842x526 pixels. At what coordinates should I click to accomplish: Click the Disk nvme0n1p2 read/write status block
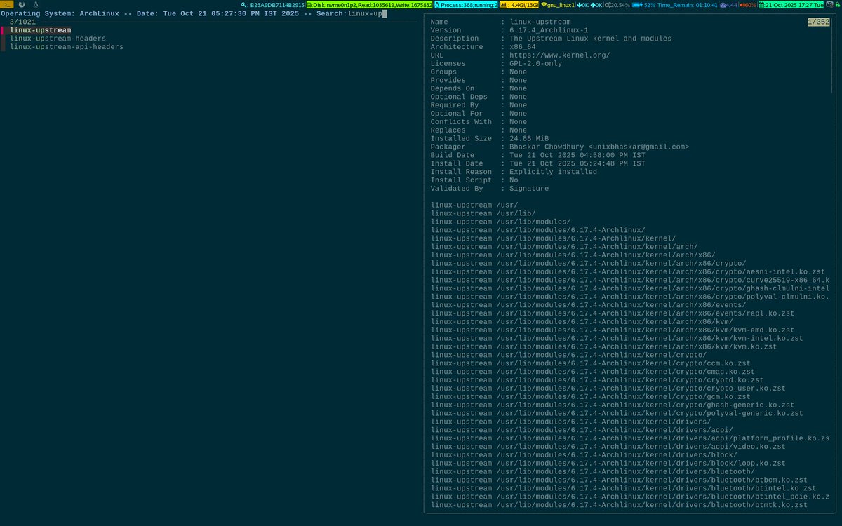(370, 4)
